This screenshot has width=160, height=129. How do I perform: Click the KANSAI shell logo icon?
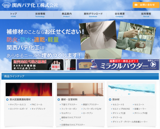pyautogui.click(x=6, y=5)
